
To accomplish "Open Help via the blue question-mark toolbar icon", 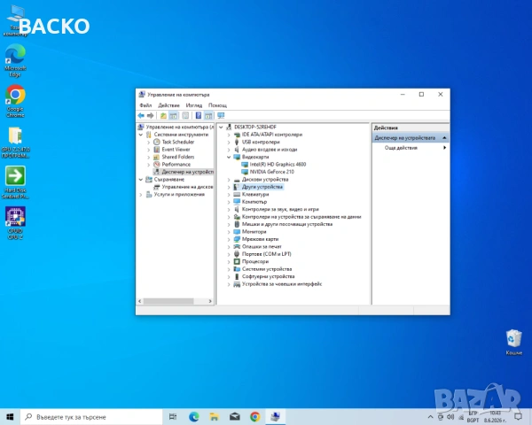I will tap(199, 116).
